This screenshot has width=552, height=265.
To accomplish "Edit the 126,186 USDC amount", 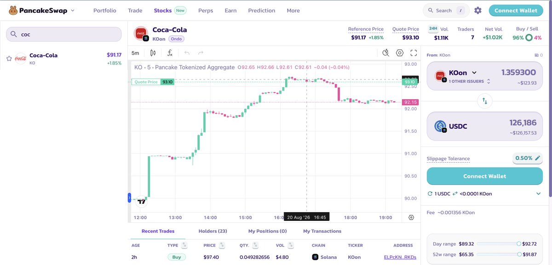I will [523, 123].
